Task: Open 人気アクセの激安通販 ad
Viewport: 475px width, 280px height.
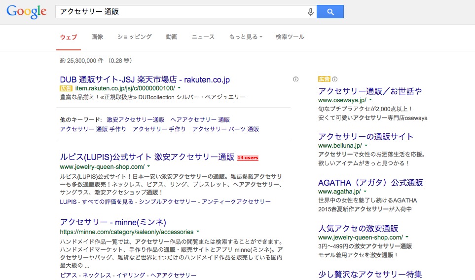Action: pyautogui.click(x=358, y=229)
